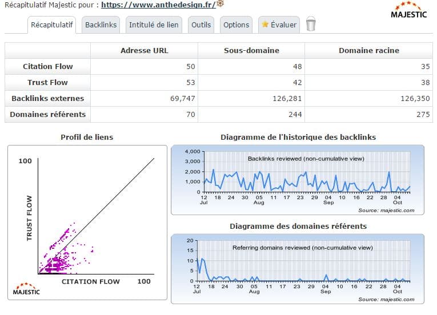Click the trash can icon
The width and height of the screenshot is (437, 315).
pyautogui.click(x=311, y=23)
